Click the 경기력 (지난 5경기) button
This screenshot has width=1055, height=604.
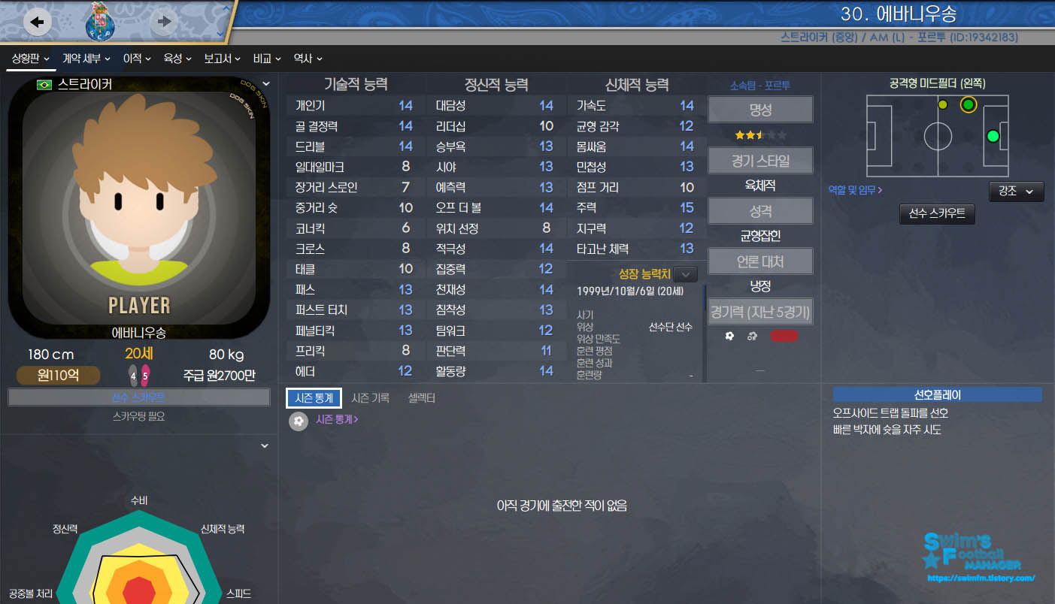tap(761, 312)
